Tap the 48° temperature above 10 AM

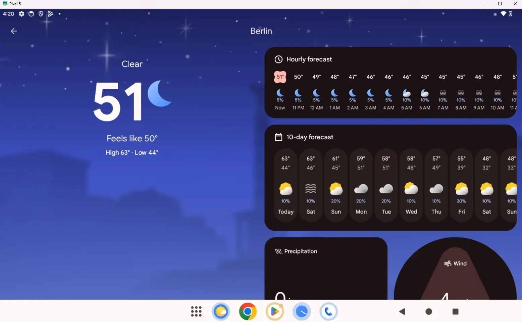point(498,77)
